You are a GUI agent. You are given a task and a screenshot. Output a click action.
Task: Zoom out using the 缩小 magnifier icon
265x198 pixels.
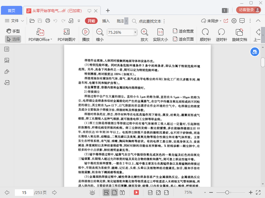(x=100, y=32)
